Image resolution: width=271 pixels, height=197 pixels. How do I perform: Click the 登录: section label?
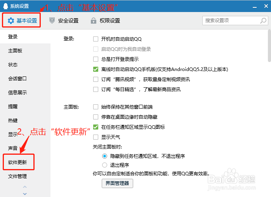click(x=69, y=39)
